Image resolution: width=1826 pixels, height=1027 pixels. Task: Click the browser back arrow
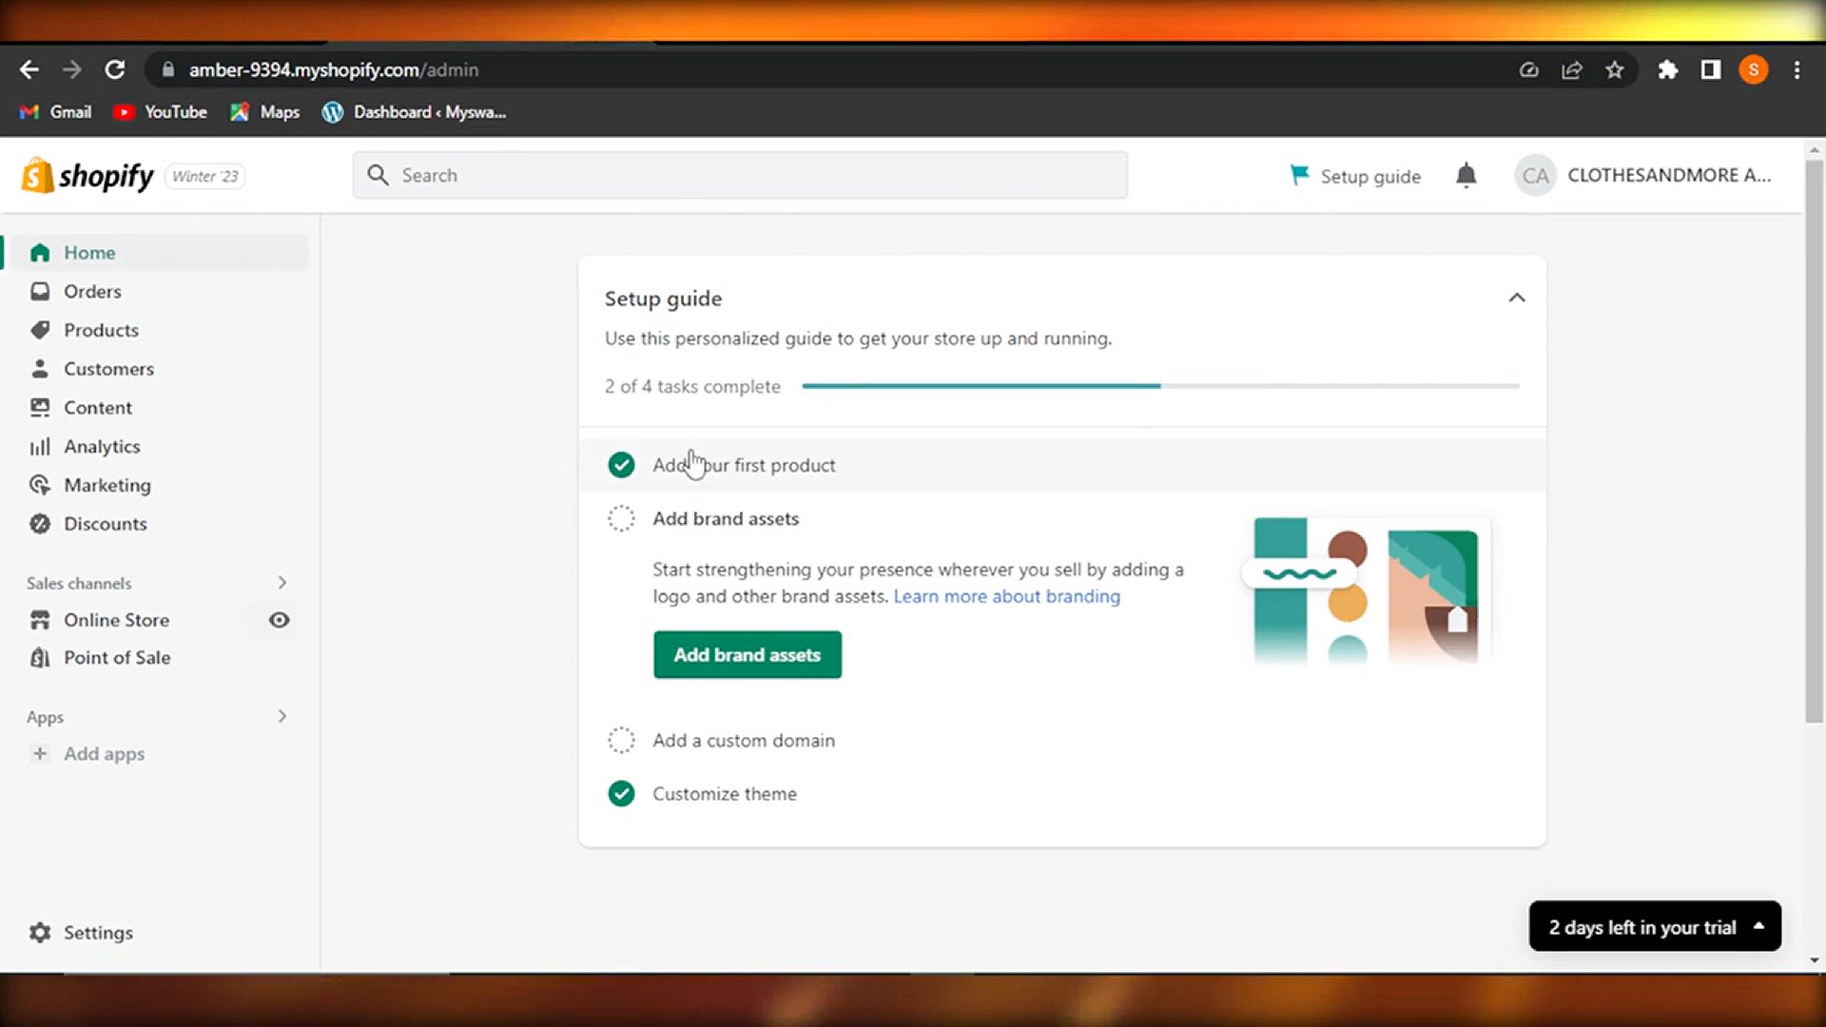tap(29, 69)
